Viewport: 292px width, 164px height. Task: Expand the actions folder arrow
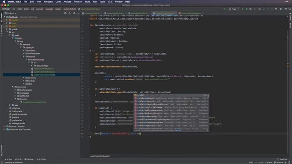point(23,51)
